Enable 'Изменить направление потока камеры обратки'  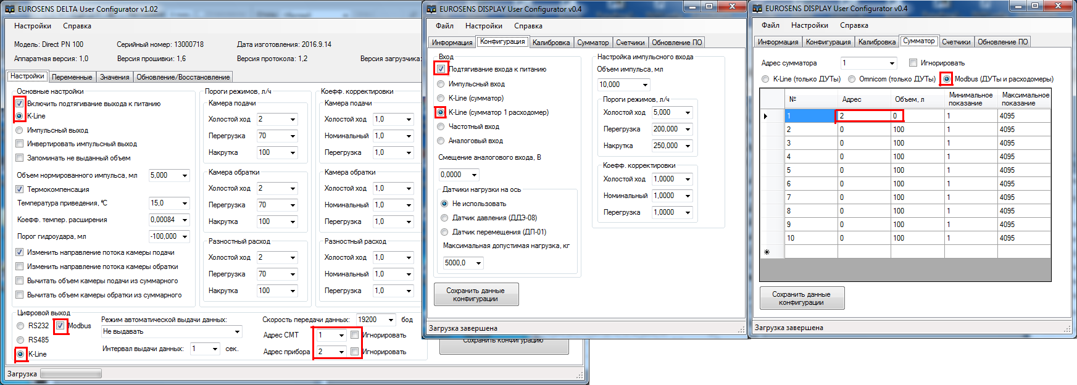point(20,267)
